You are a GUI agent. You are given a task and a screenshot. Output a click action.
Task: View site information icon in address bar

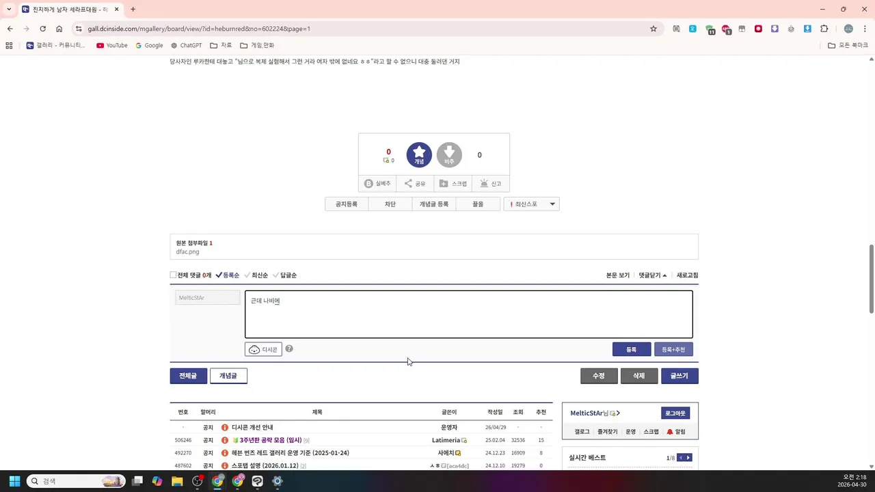point(79,29)
